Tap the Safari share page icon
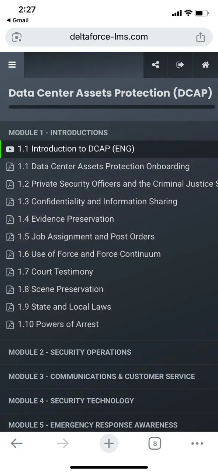Screen dimensions: 218x473 (x=200, y=37)
